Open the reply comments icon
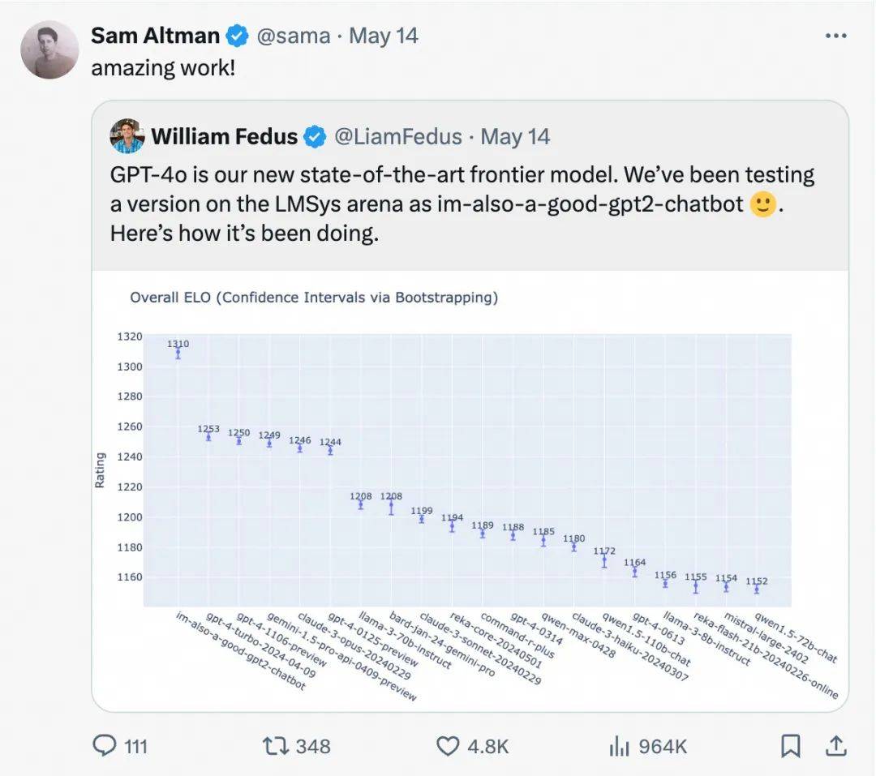 tap(105, 746)
